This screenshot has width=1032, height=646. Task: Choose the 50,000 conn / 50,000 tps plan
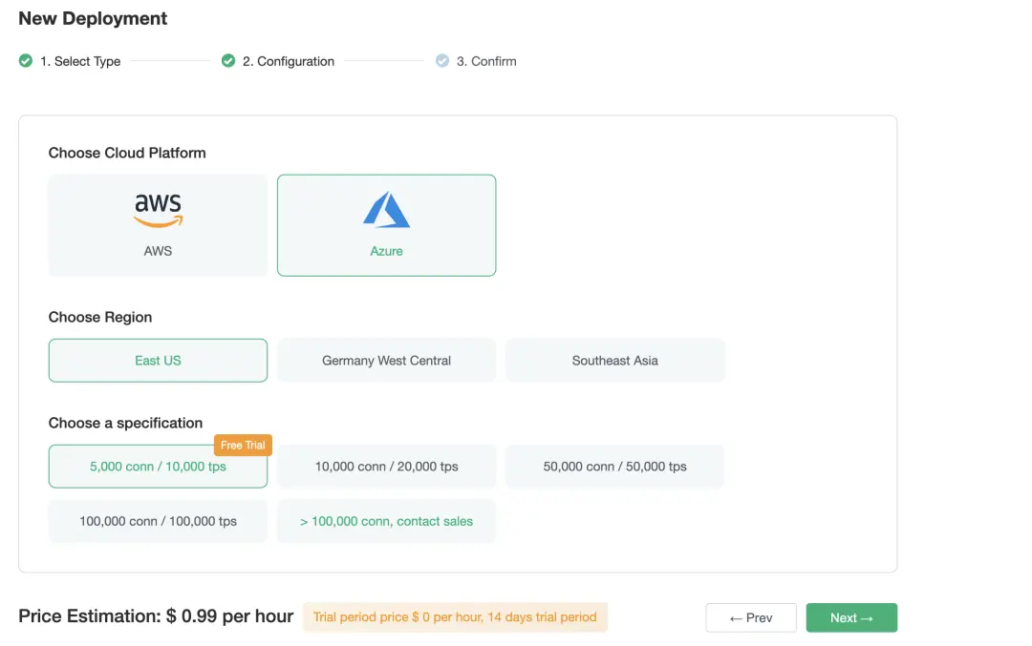[614, 466]
